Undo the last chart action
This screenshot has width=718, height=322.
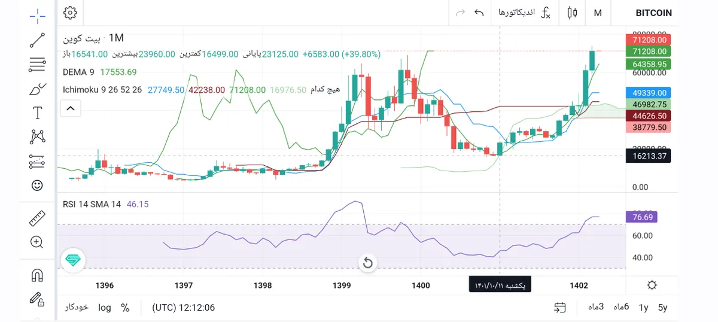tap(479, 13)
